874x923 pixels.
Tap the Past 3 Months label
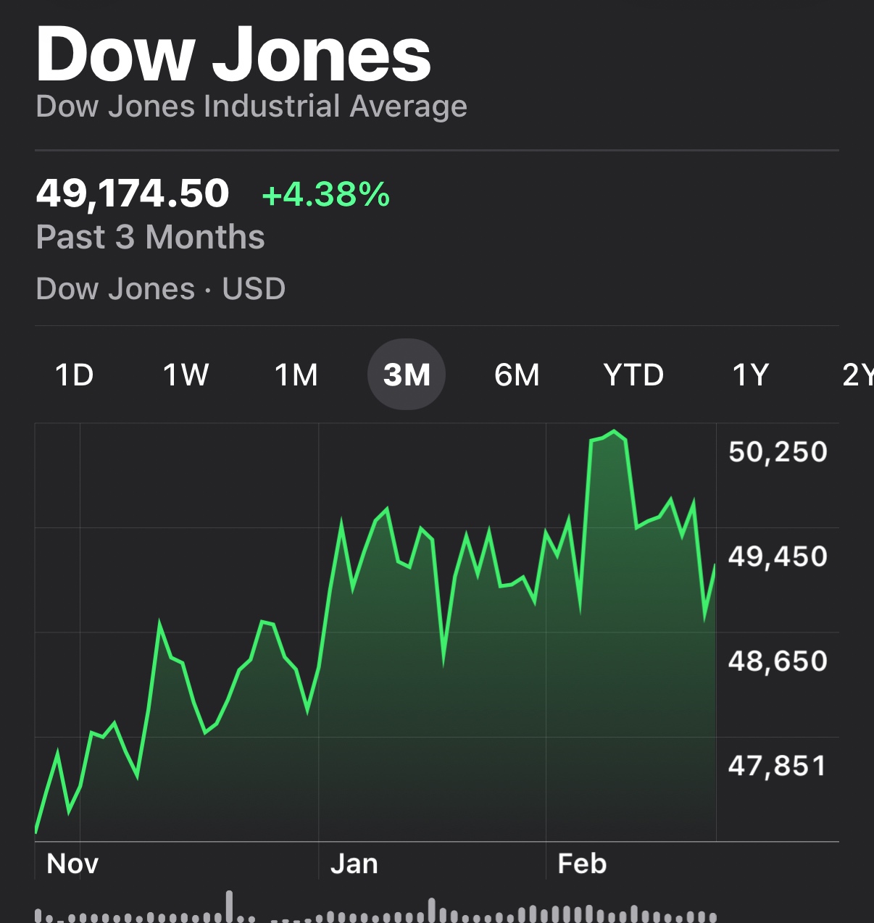pos(151,237)
